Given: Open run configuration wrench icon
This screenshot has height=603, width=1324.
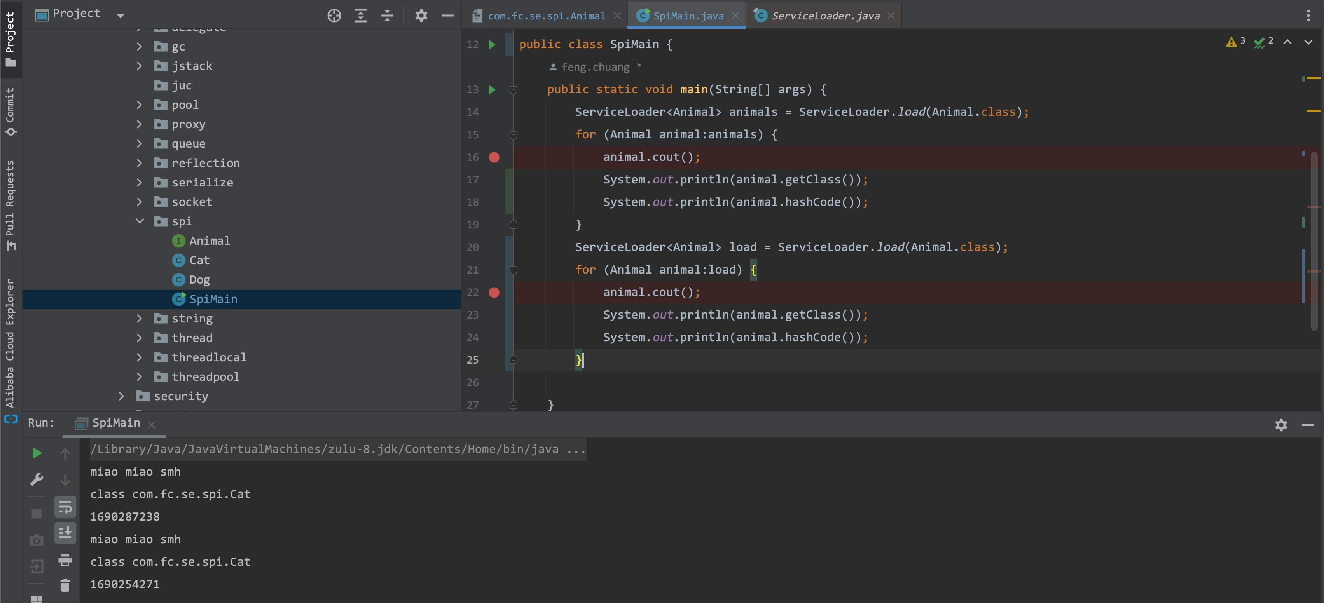Looking at the screenshot, I should coord(37,480).
